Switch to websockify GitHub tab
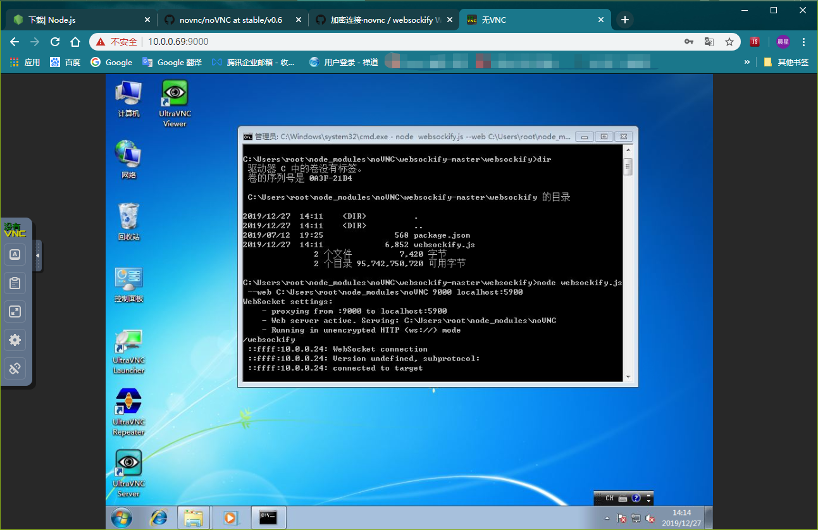This screenshot has height=530, width=818. 383,20
